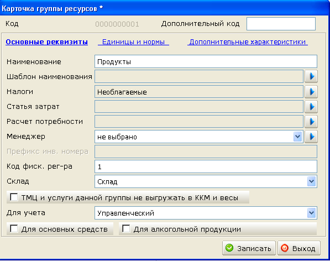Edit the Код фиск. рег-ра field
This screenshot has width=330, height=261.
(206, 166)
